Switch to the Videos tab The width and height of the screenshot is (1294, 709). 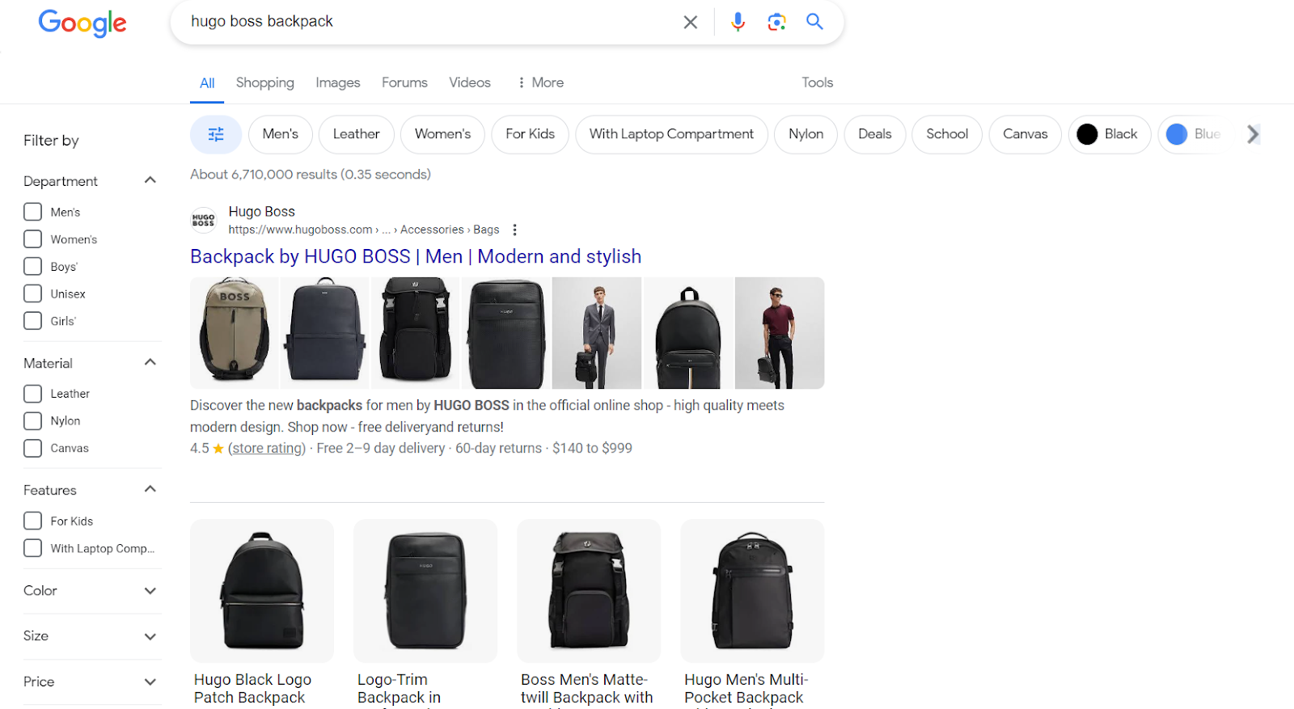click(x=470, y=82)
